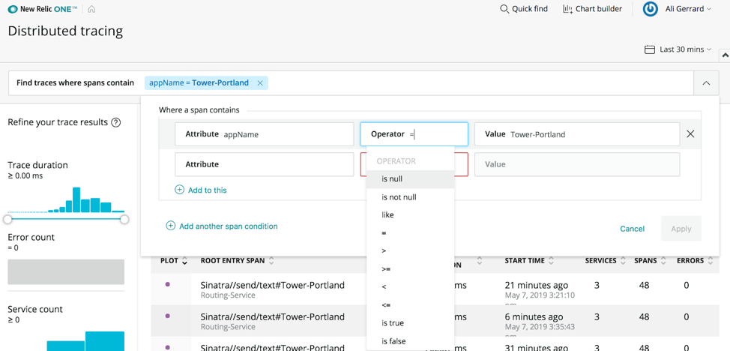Click Add another span condition

(x=222, y=226)
